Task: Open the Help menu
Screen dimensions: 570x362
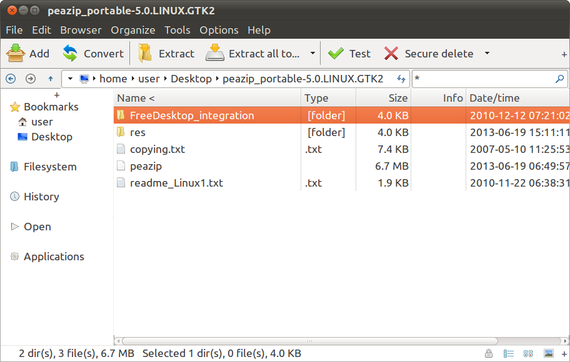Action: pyautogui.click(x=259, y=30)
